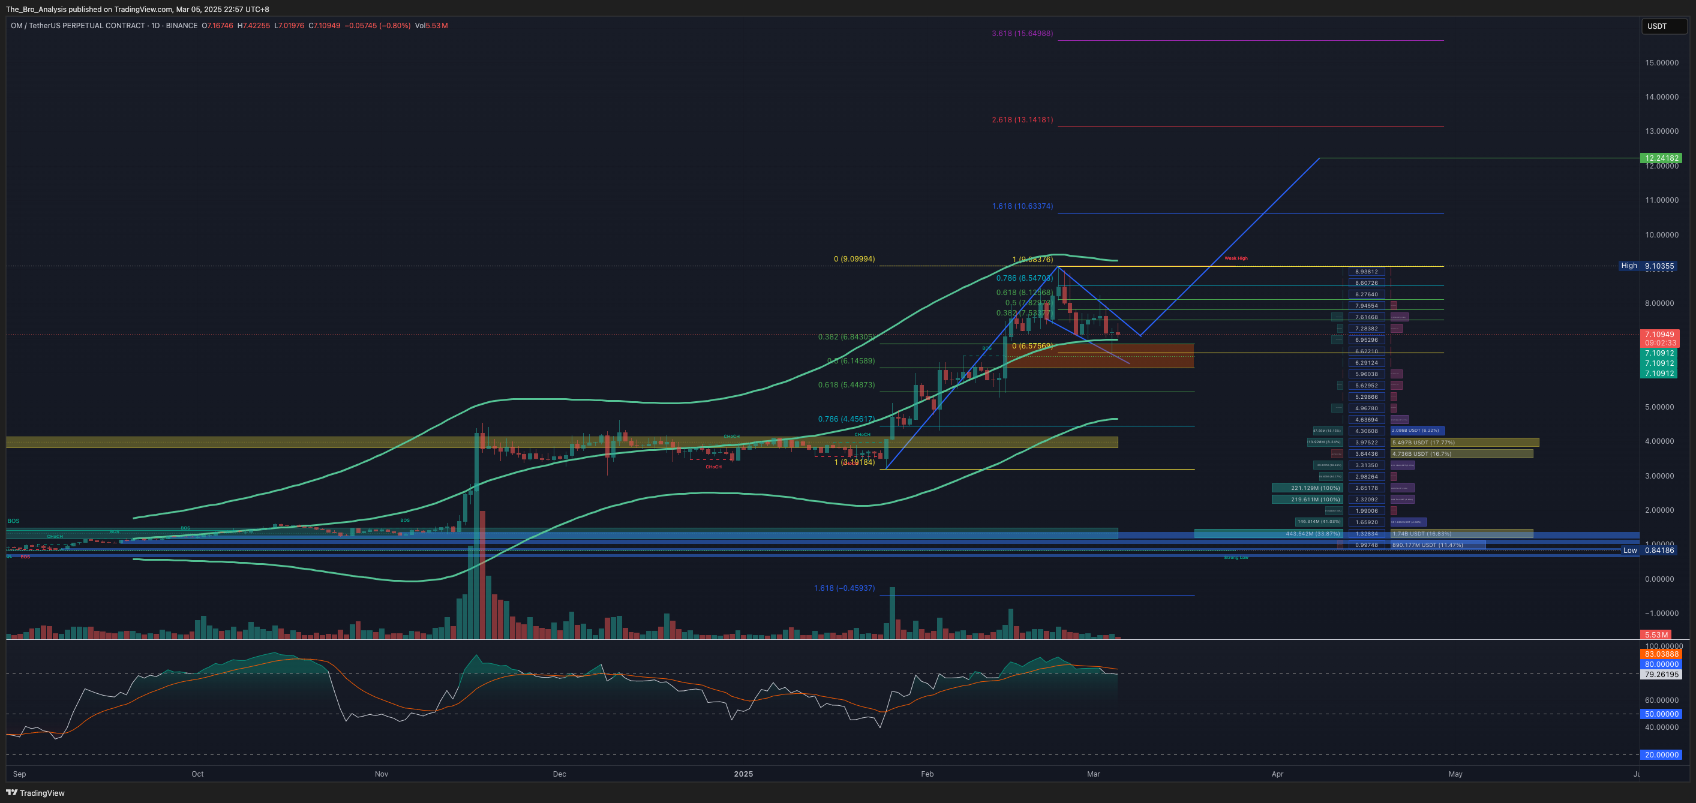Click the red 5.53 M volume axis label

point(1656,634)
